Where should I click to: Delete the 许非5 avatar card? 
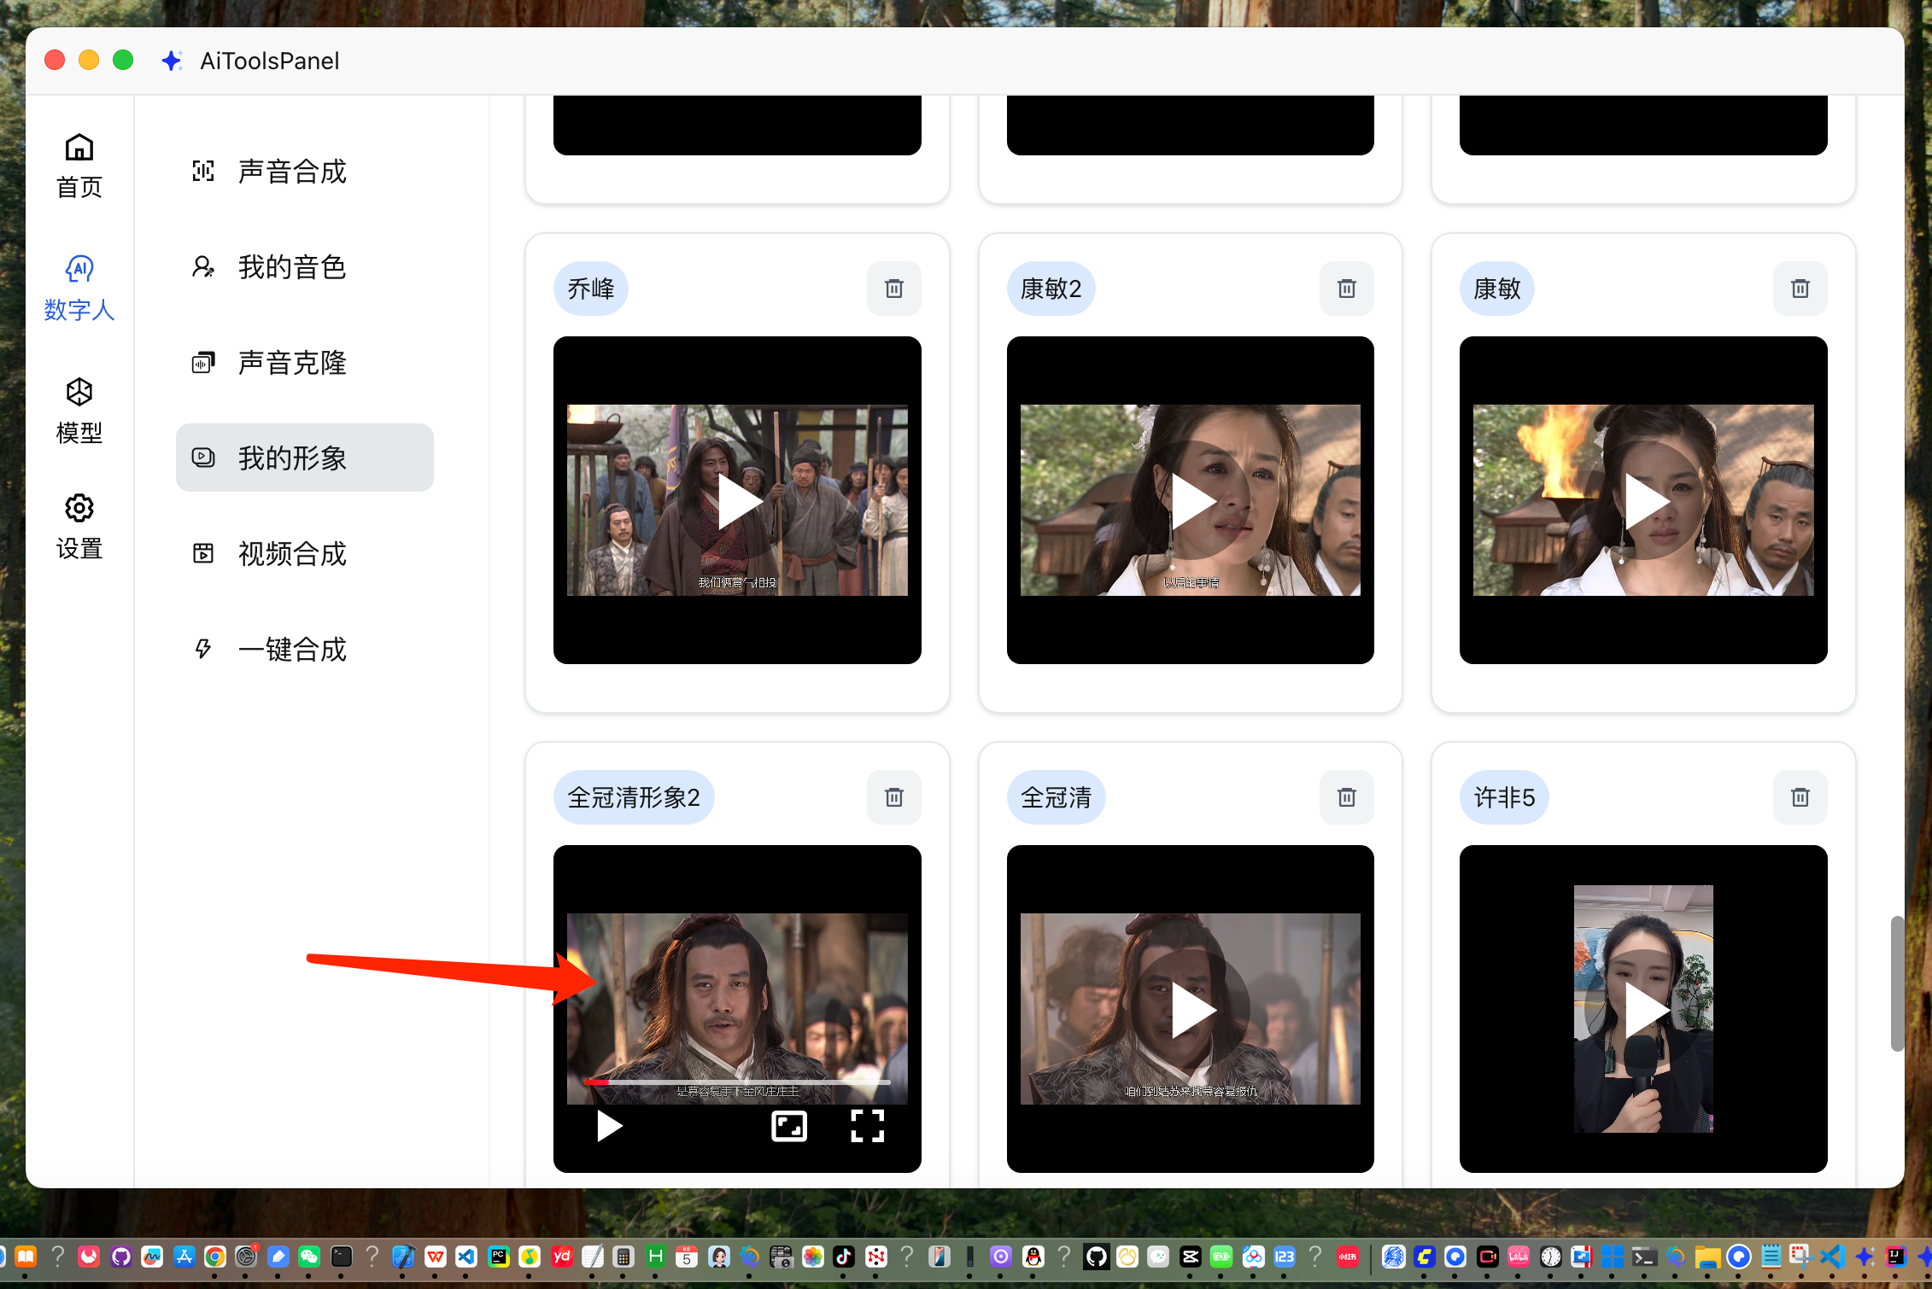(x=1800, y=797)
